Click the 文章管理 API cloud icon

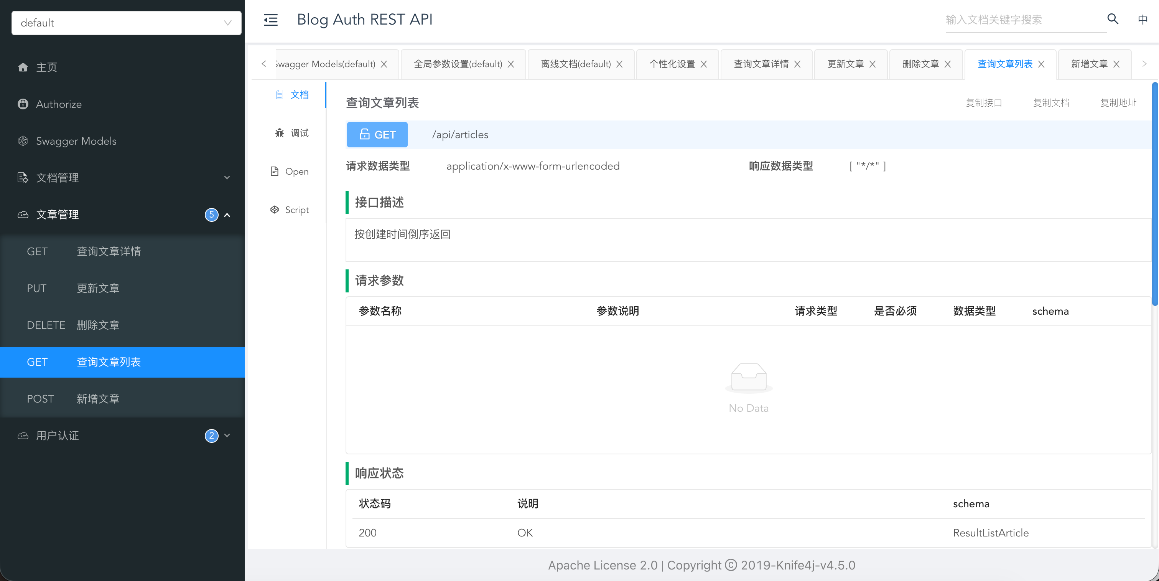(23, 215)
